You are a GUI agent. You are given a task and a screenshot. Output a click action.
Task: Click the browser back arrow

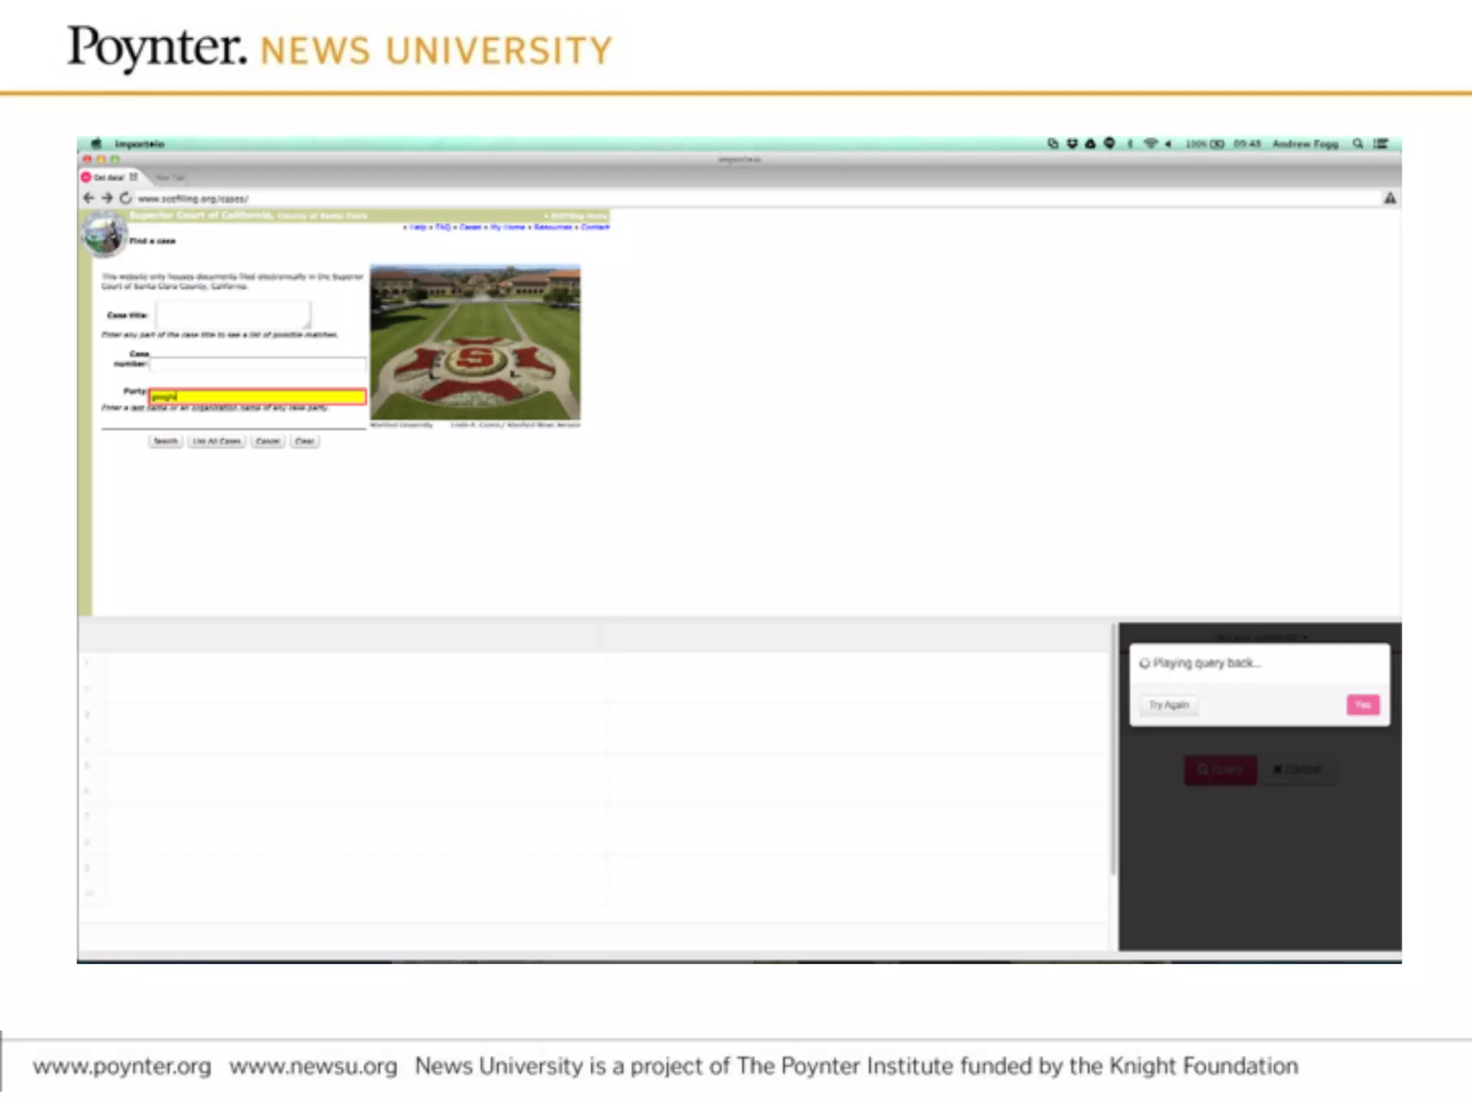(x=88, y=198)
